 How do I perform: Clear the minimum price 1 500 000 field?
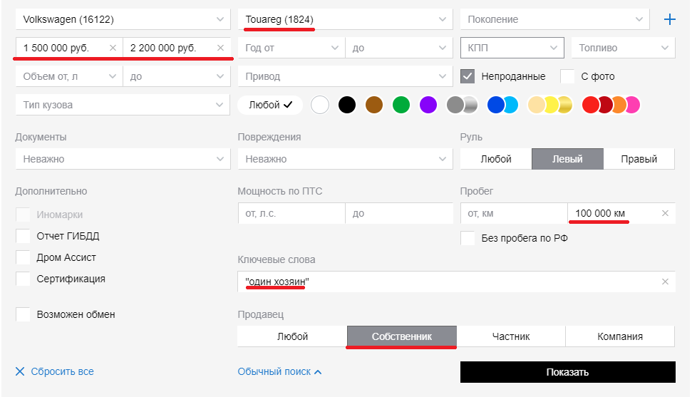click(x=113, y=48)
